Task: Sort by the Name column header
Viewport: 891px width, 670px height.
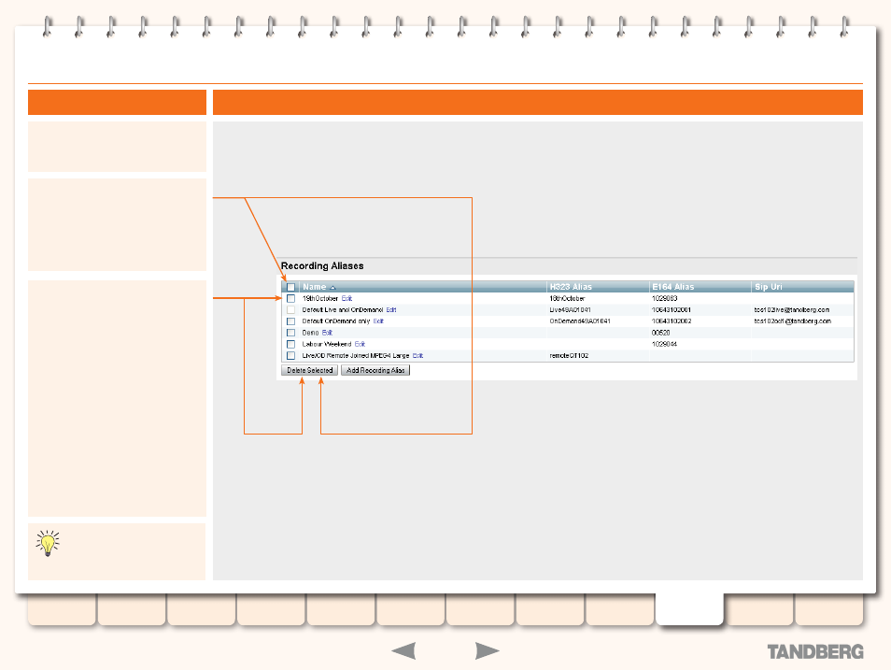Action: [314, 287]
